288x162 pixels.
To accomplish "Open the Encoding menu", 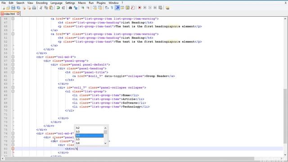I will tap(42, 3).
